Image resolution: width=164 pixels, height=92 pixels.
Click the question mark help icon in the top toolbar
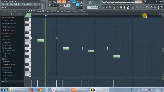coord(162,7)
